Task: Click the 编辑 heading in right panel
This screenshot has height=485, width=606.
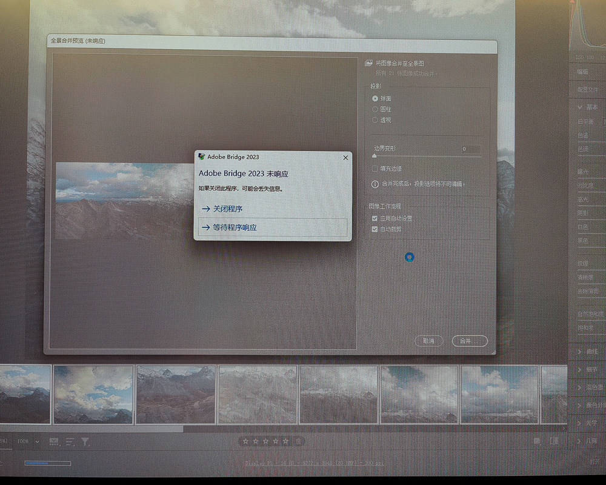Action: click(583, 72)
